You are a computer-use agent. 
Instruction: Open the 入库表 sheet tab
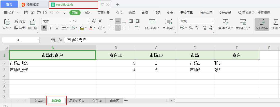click(x=39, y=101)
